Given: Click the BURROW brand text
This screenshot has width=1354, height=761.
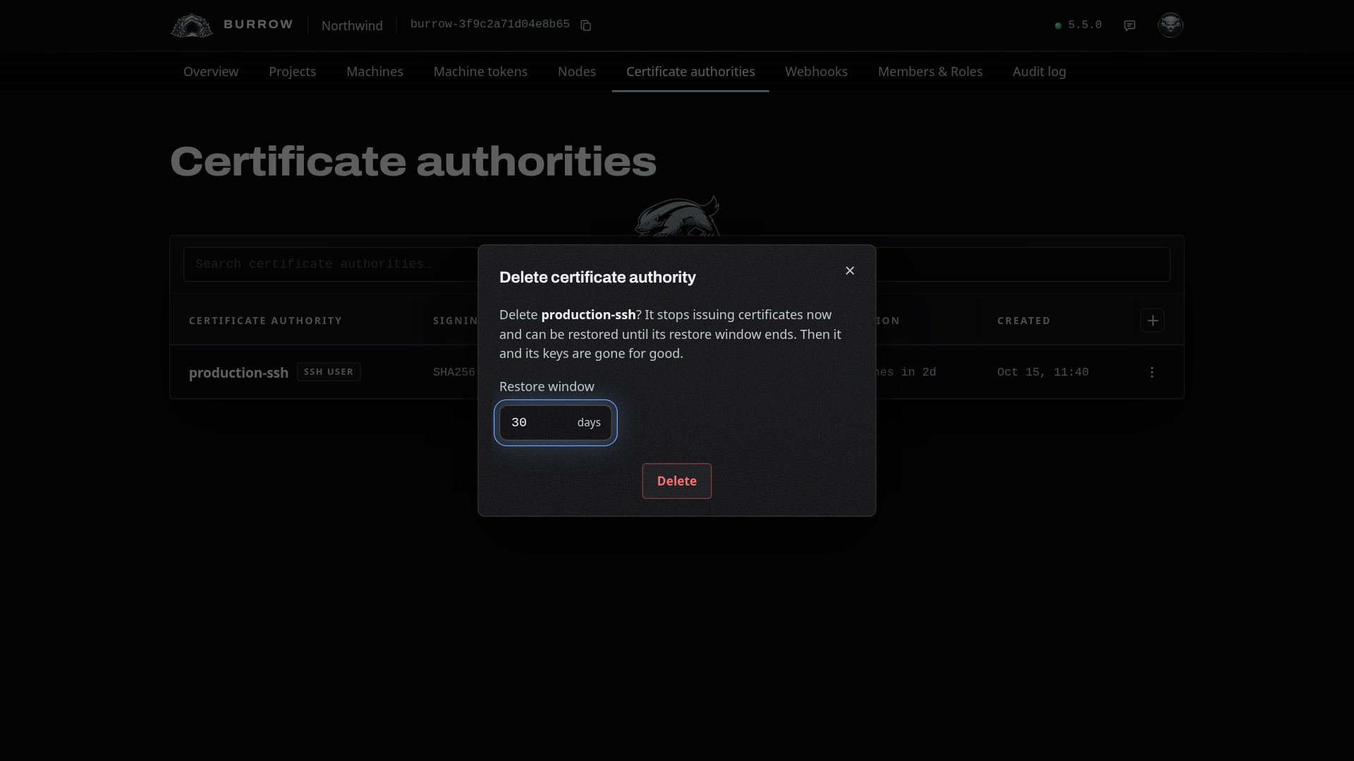Looking at the screenshot, I should point(258,25).
